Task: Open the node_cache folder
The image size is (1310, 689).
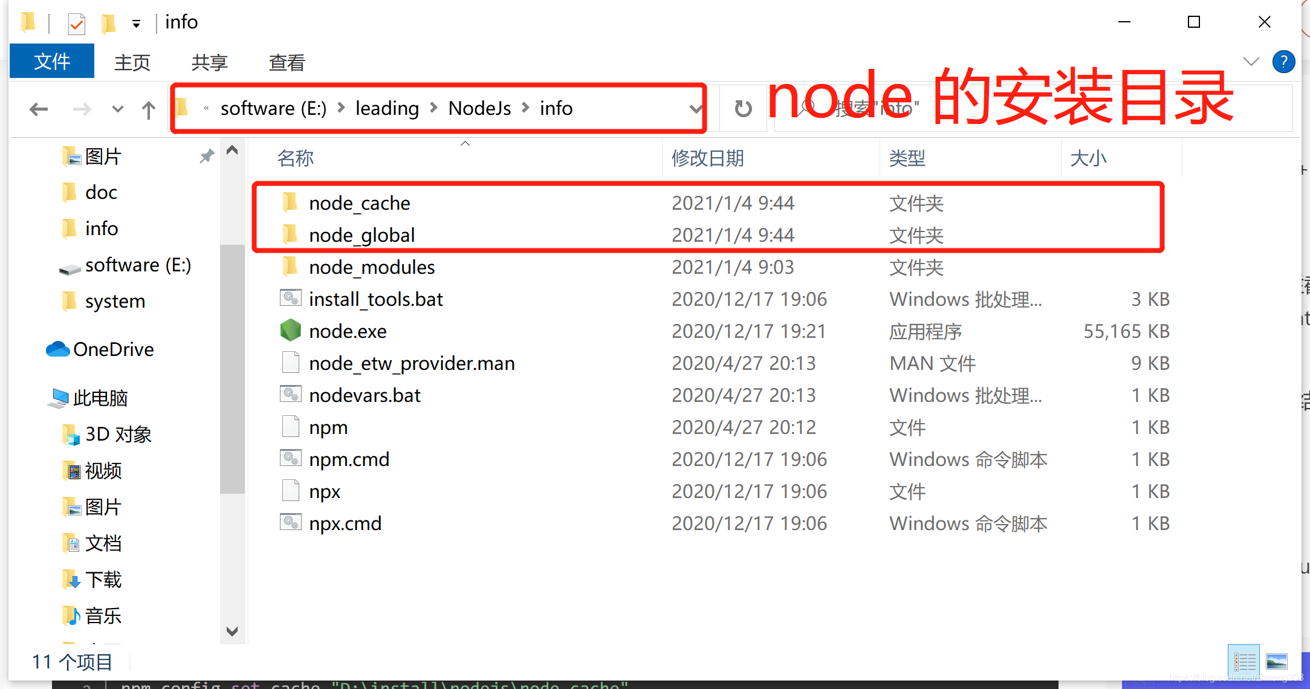Action: 360,204
